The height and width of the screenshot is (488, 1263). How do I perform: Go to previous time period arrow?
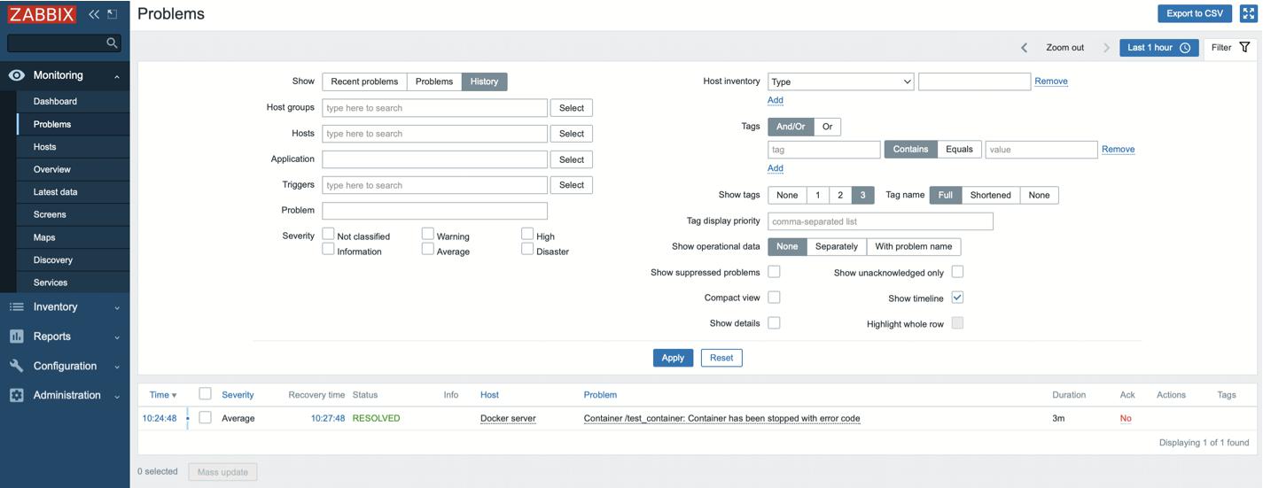coord(1025,48)
